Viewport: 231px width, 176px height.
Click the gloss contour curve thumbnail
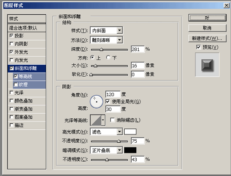(96, 120)
